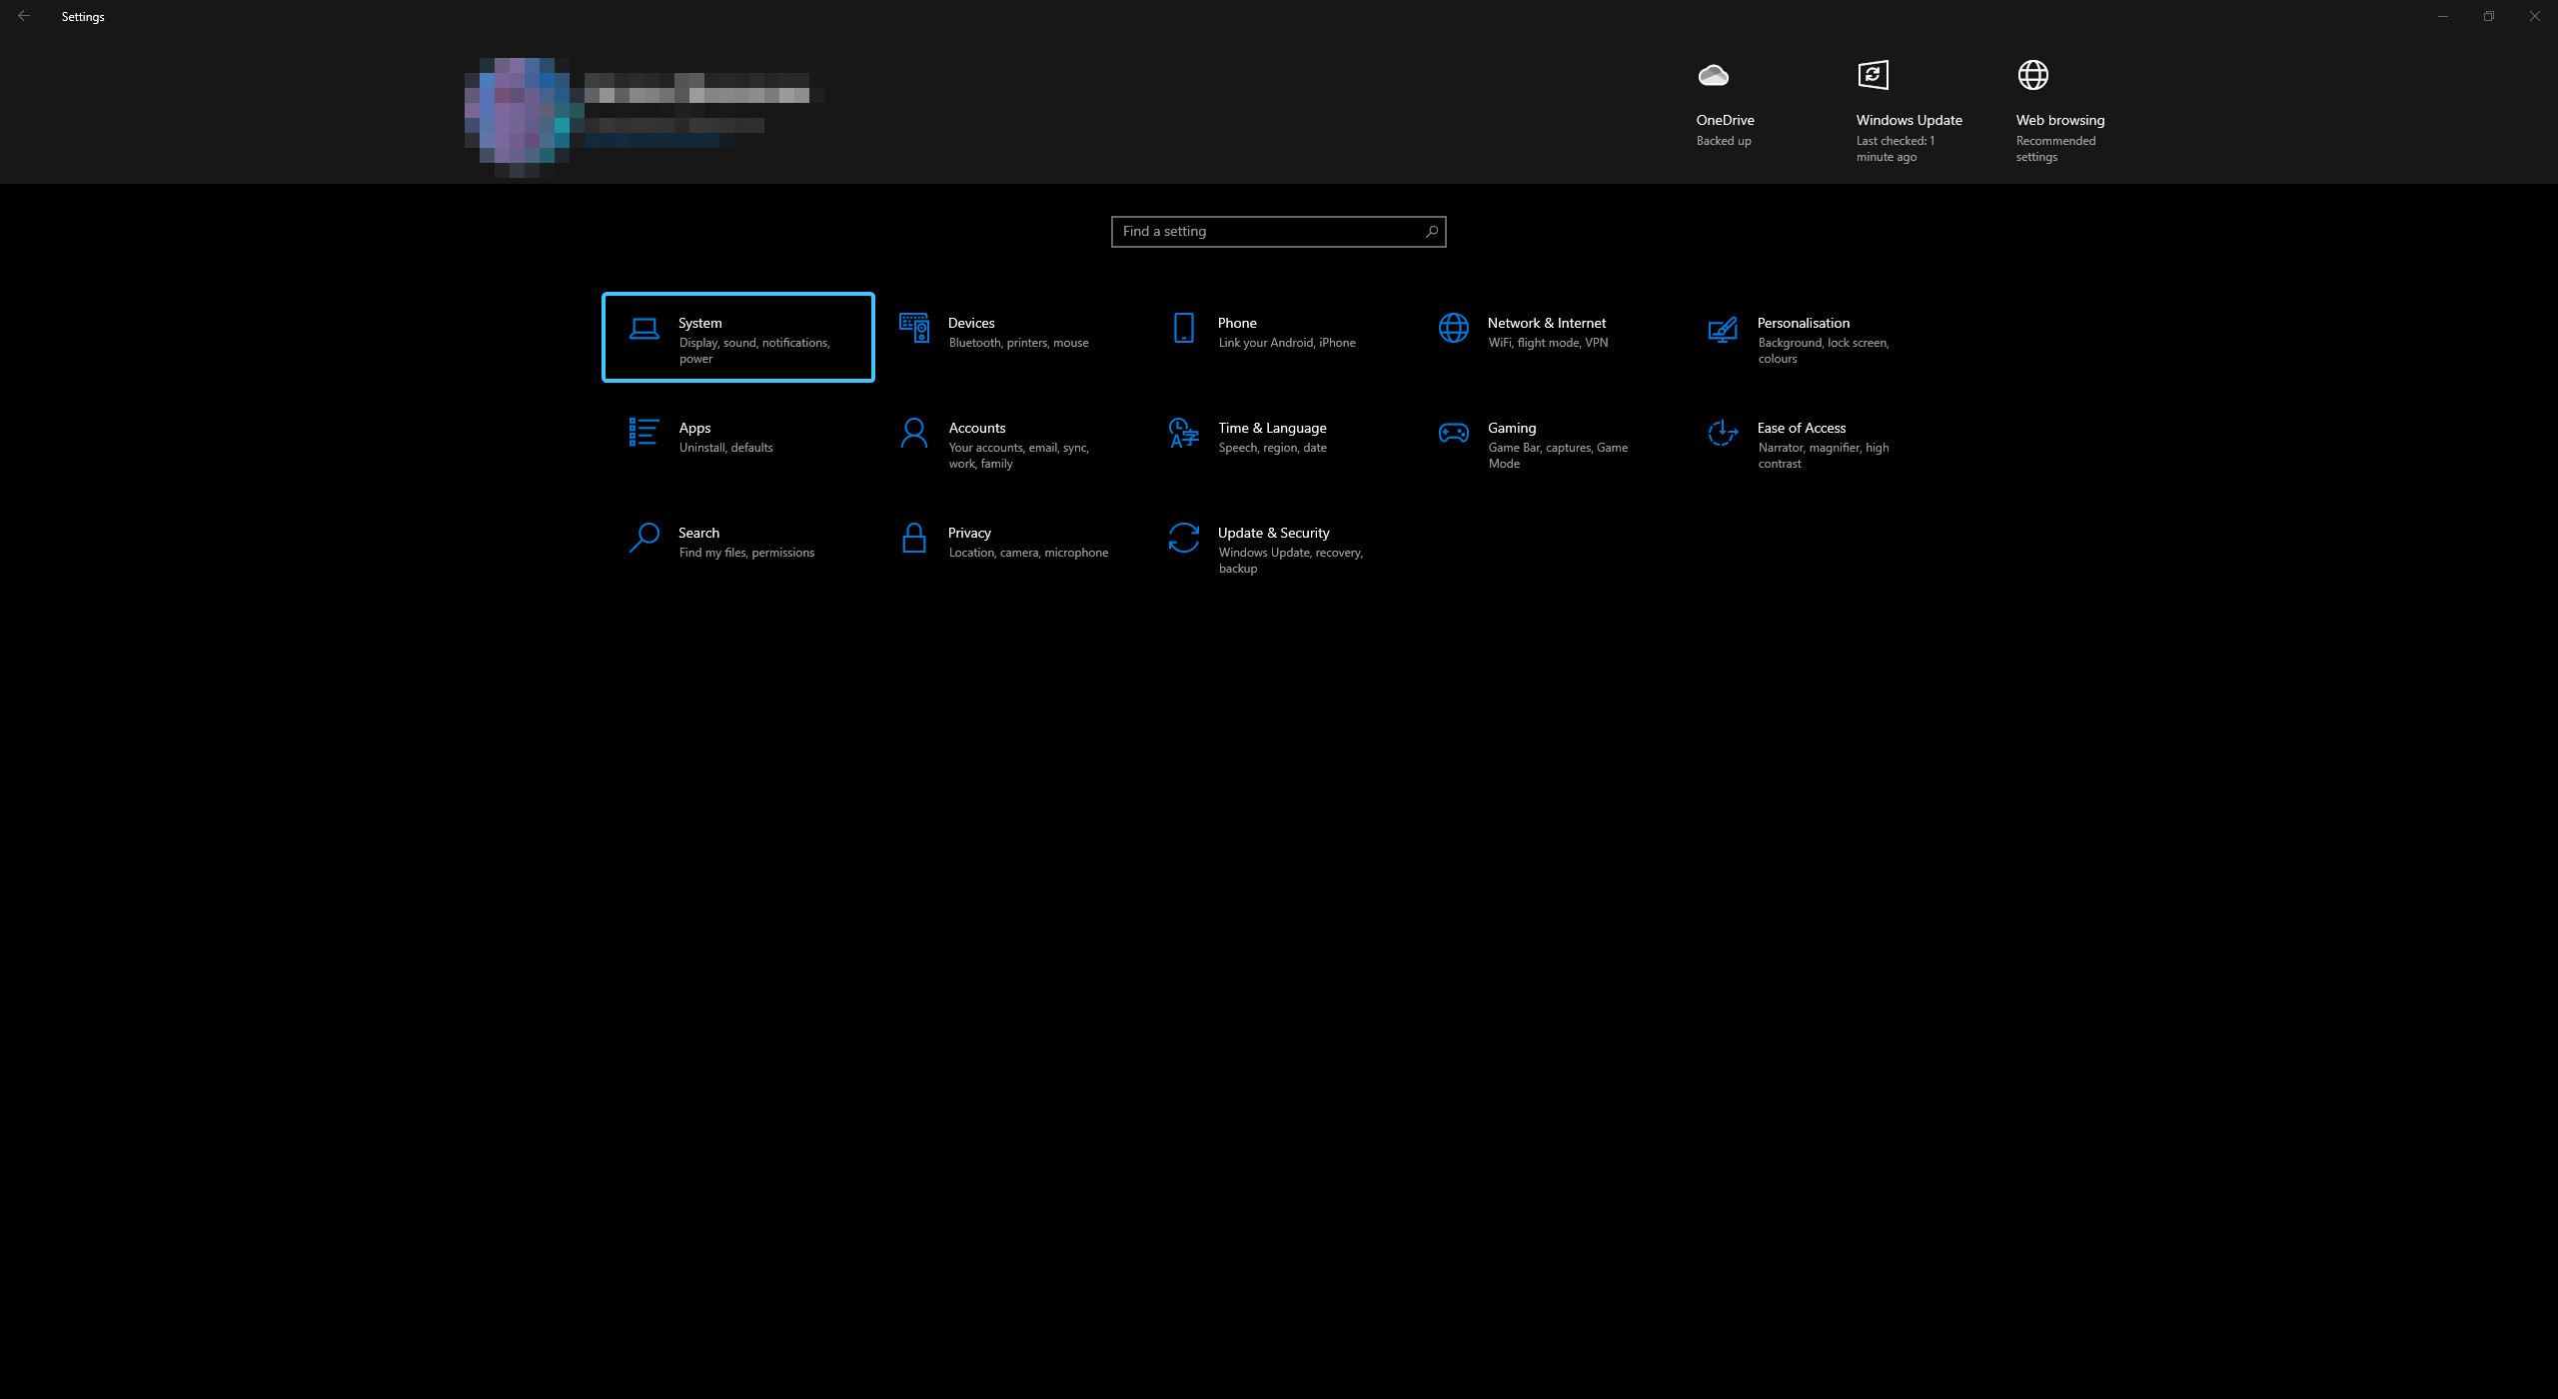This screenshot has height=1399, width=2558.
Task: Click the Ease of Access icon
Action: (x=1722, y=433)
